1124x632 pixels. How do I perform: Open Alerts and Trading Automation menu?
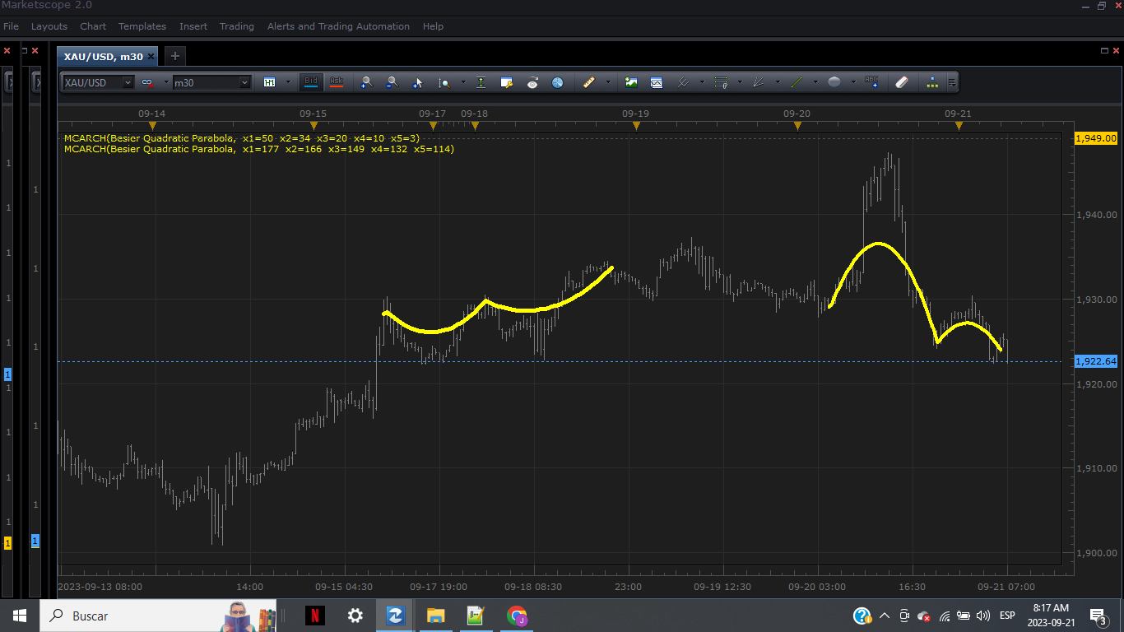338,26
